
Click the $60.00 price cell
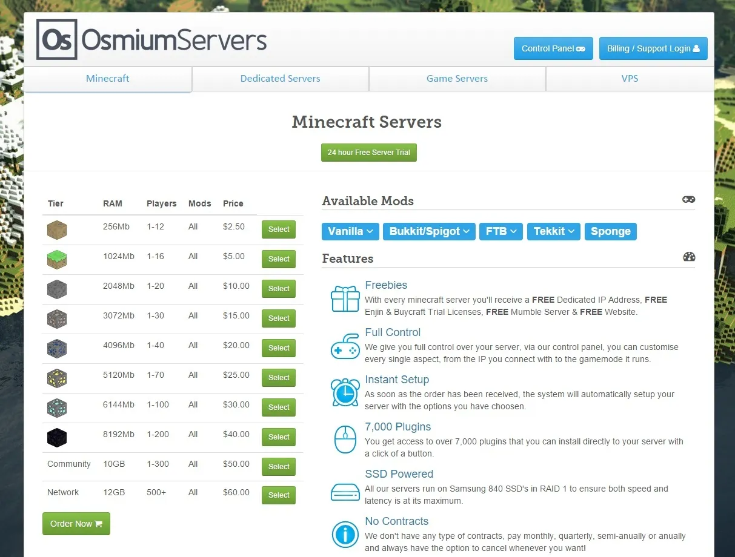click(236, 492)
